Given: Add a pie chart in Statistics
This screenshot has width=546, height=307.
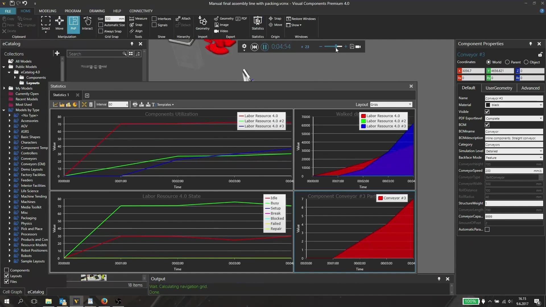Looking at the screenshot, I should click(x=75, y=105).
